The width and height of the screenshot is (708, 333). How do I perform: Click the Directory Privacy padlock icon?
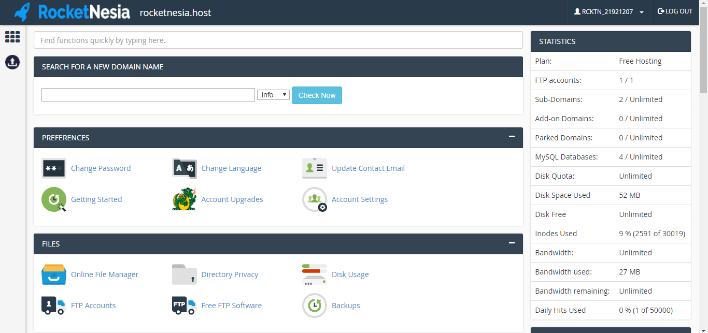click(x=184, y=274)
